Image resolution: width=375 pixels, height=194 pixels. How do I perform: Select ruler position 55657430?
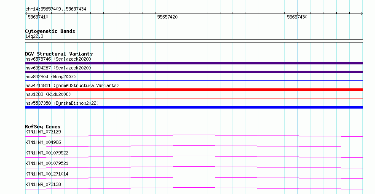(x=297, y=17)
